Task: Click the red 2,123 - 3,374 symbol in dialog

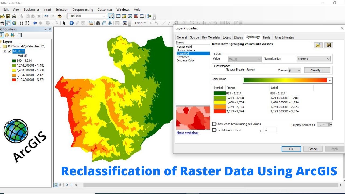Action: pyautogui.click(x=220, y=111)
